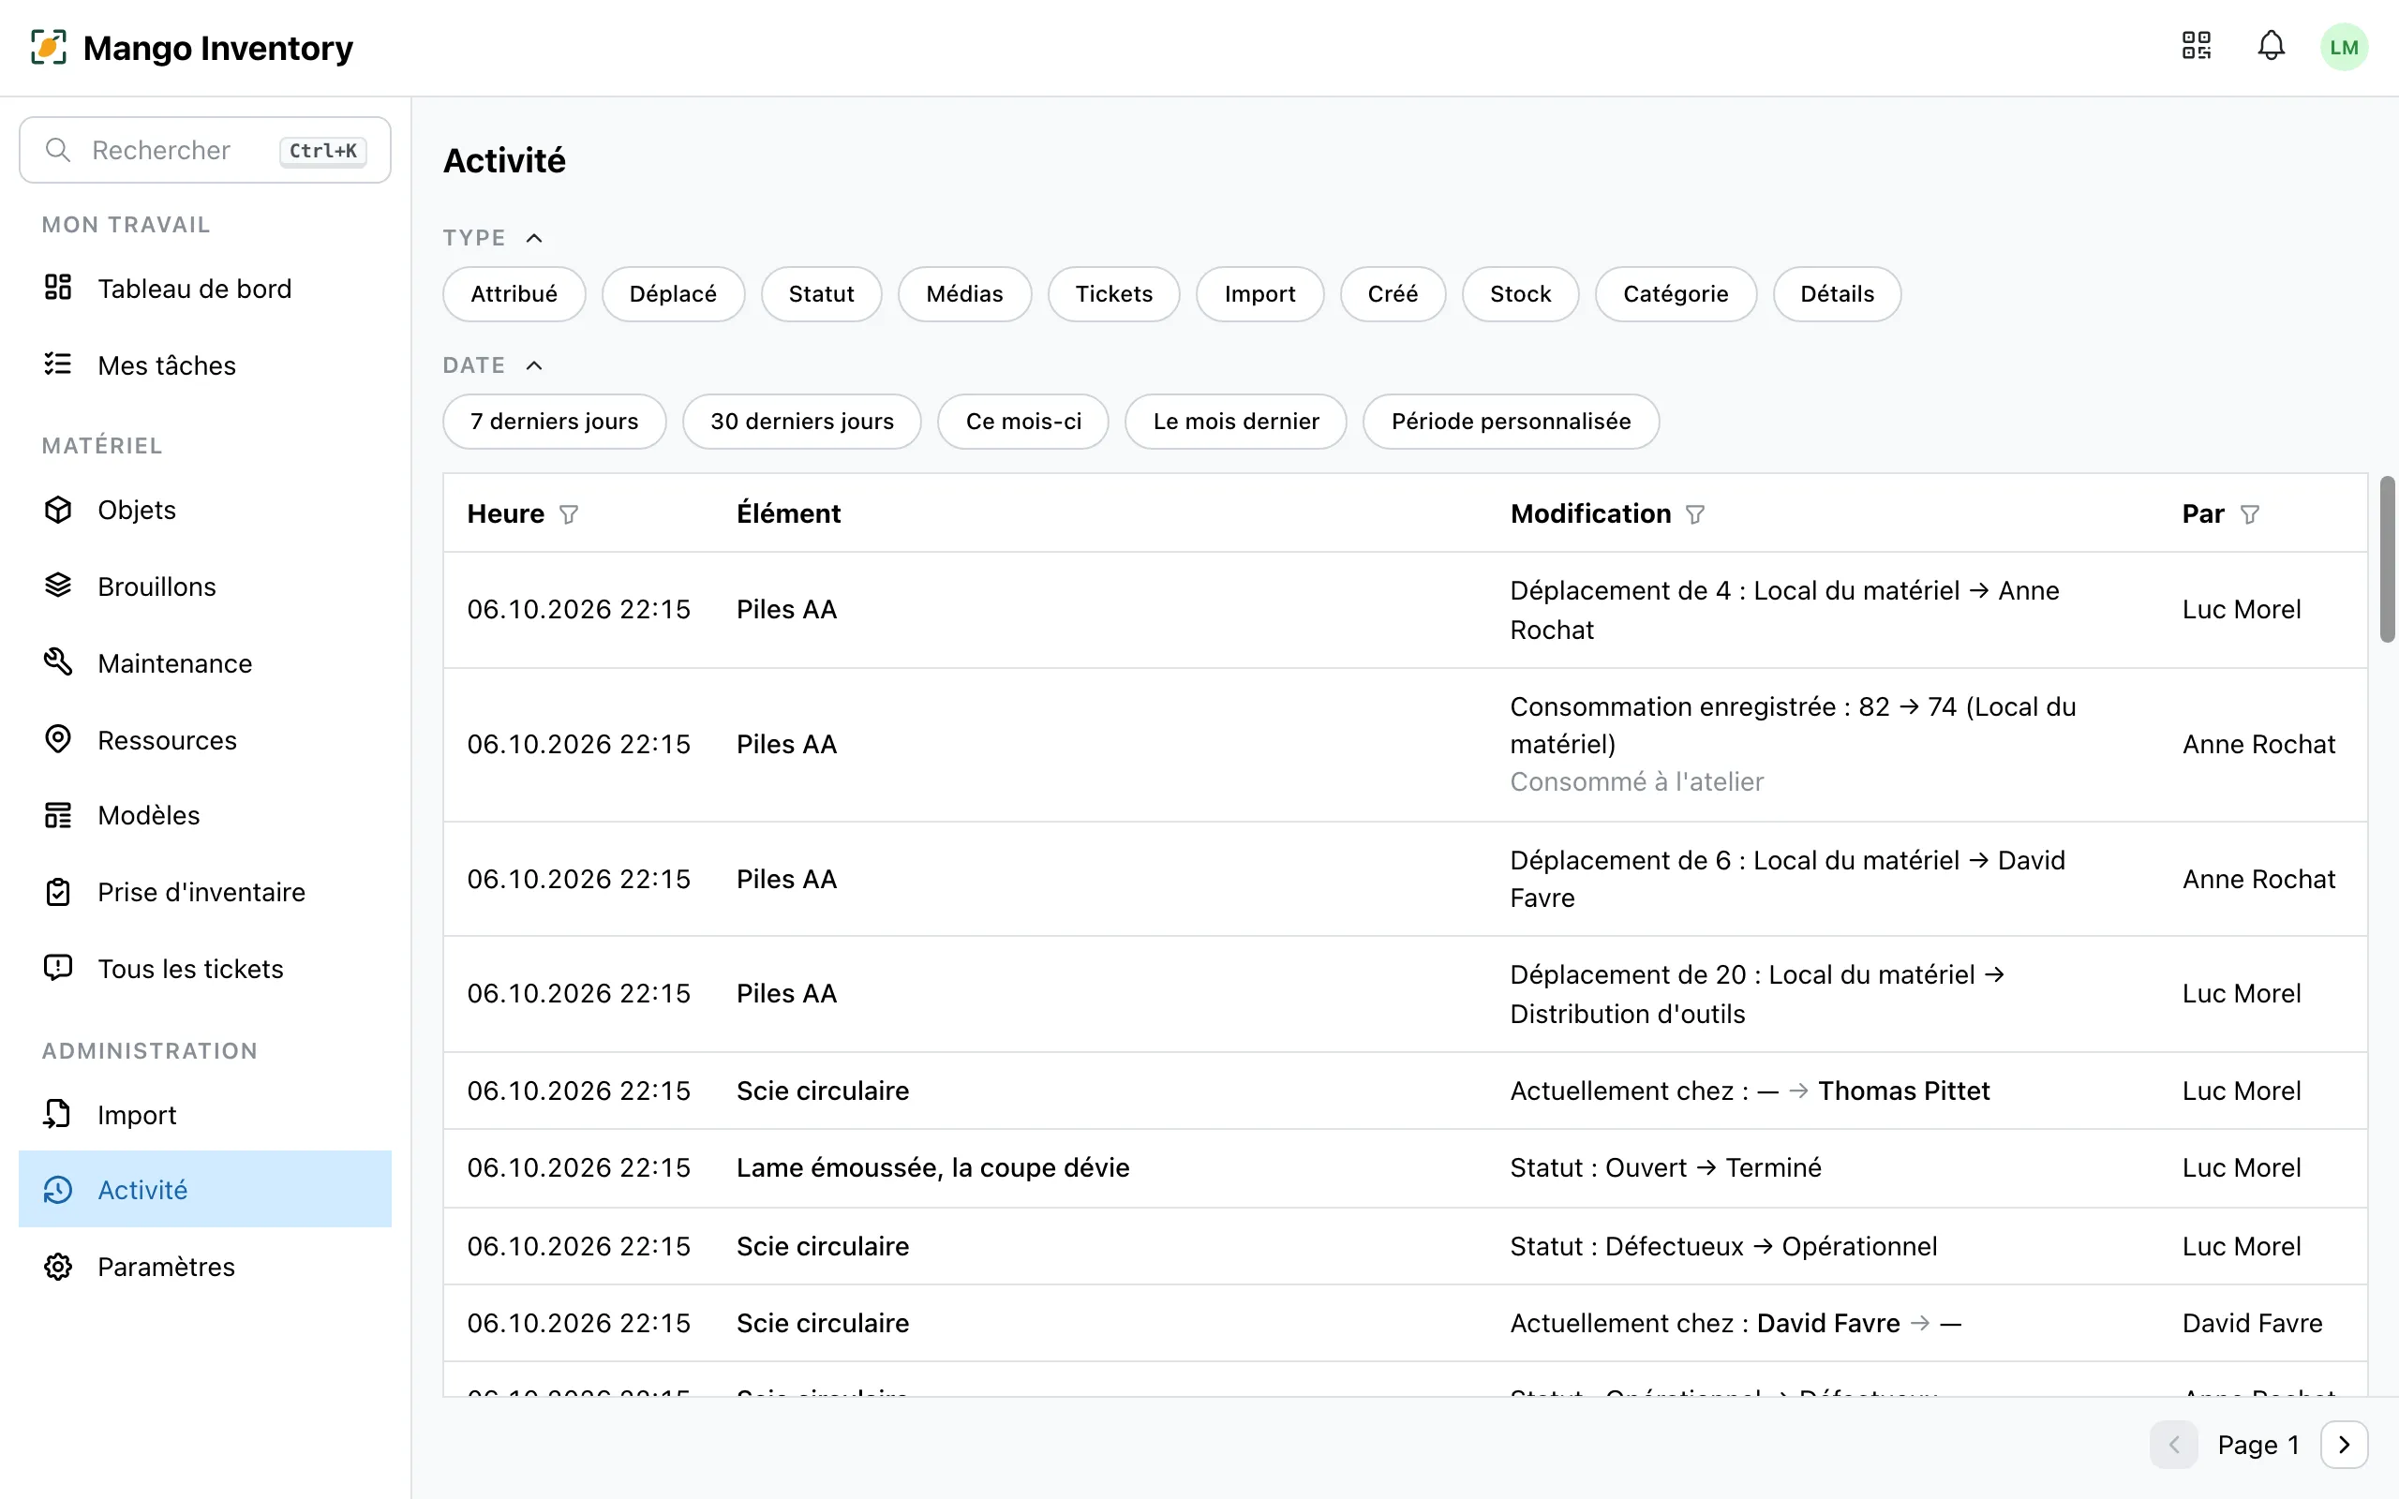
Task: Filter the Modification column
Action: [x=1695, y=514]
